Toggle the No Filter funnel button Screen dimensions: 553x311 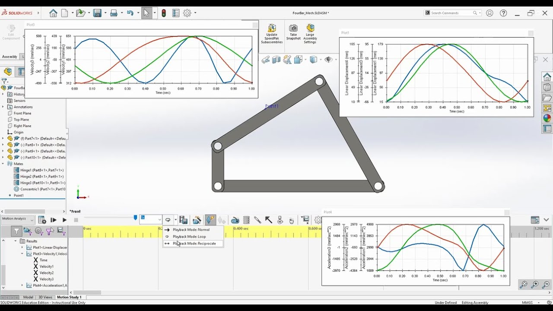click(x=16, y=232)
